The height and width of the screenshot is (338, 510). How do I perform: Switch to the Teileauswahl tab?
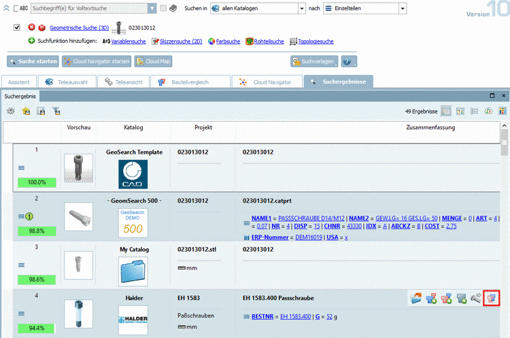pyautogui.click(x=67, y=82)
